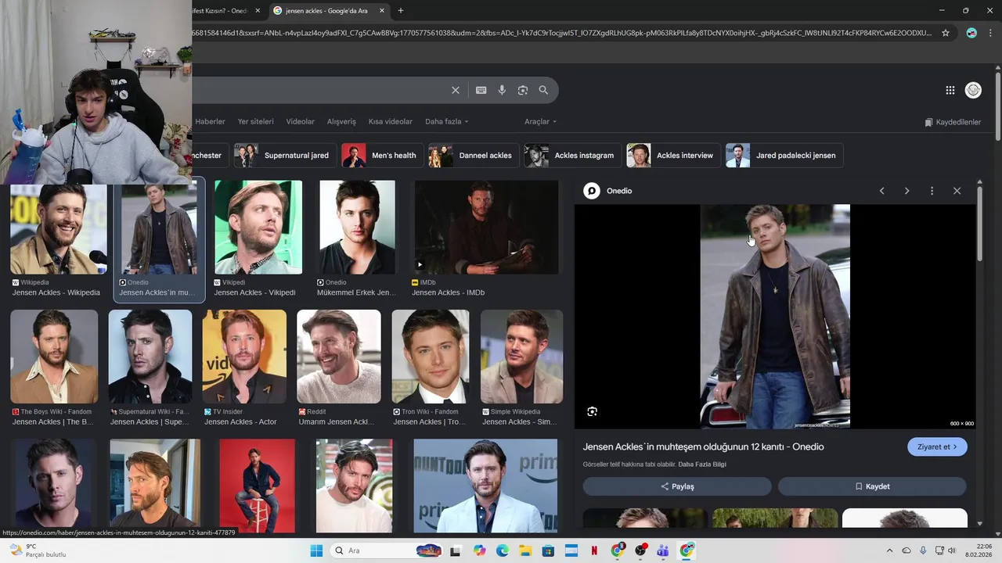The height and width of the screenshot is (563, 1002).
Task: Open Google Lens image search icon
Action: click(x=523, y=90)
